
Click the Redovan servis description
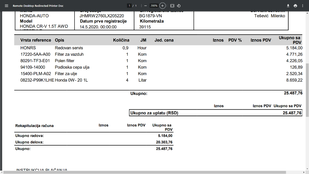[x=69, y=48]
